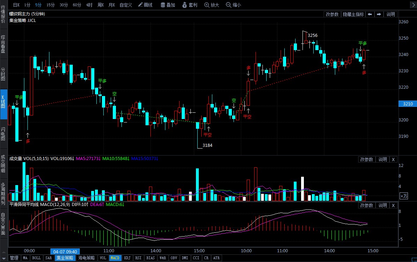Image resolution: width=417 pixels, height=262 pixels.
Task: Select the MACD indicator tab
Action: click(x=115, y=258)
